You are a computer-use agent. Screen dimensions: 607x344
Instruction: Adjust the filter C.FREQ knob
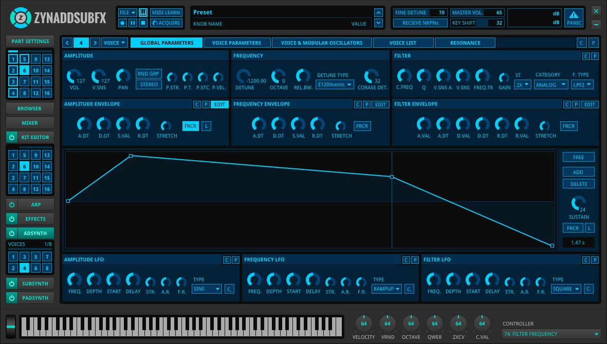coord(404,76)
